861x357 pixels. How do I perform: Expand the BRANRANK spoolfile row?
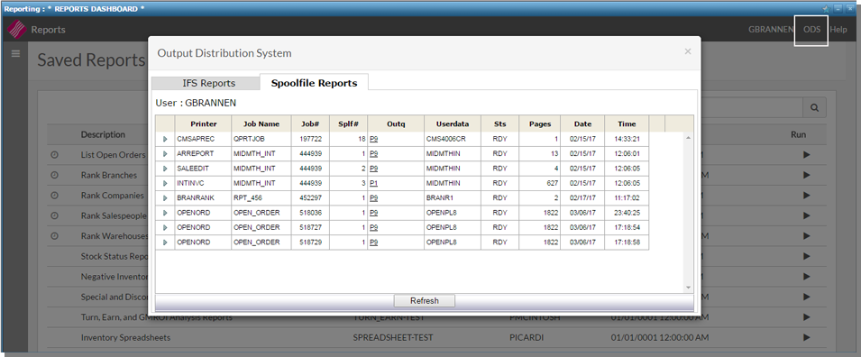tap(165, 197)
